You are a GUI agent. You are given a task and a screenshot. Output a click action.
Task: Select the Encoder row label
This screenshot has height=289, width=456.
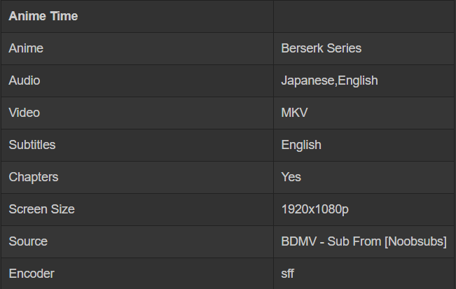tap(32, 274)
